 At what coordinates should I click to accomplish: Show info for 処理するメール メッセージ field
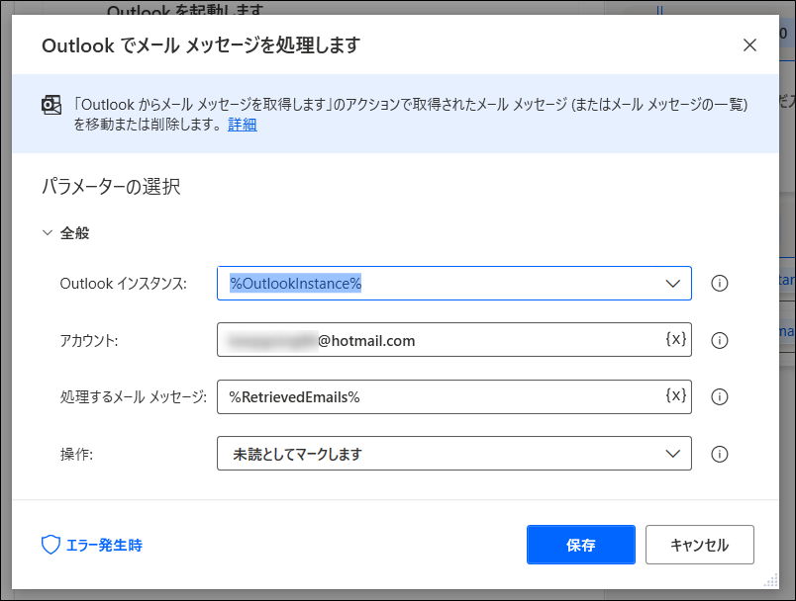(x=719, y=396)
